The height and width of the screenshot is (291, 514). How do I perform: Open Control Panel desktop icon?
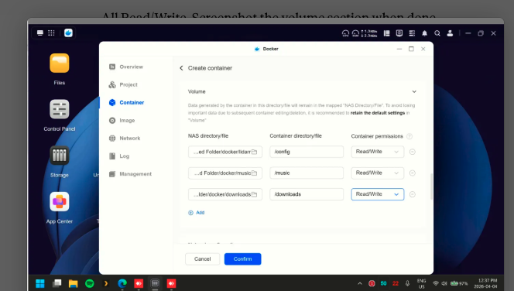pos(60,109)
